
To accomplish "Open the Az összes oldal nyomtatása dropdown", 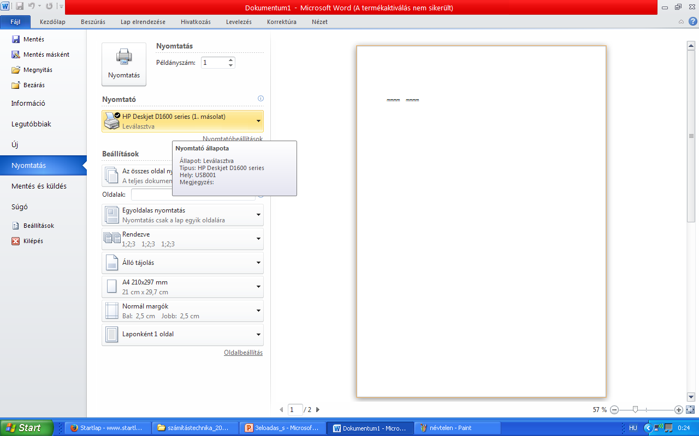I will pos(137,175).
